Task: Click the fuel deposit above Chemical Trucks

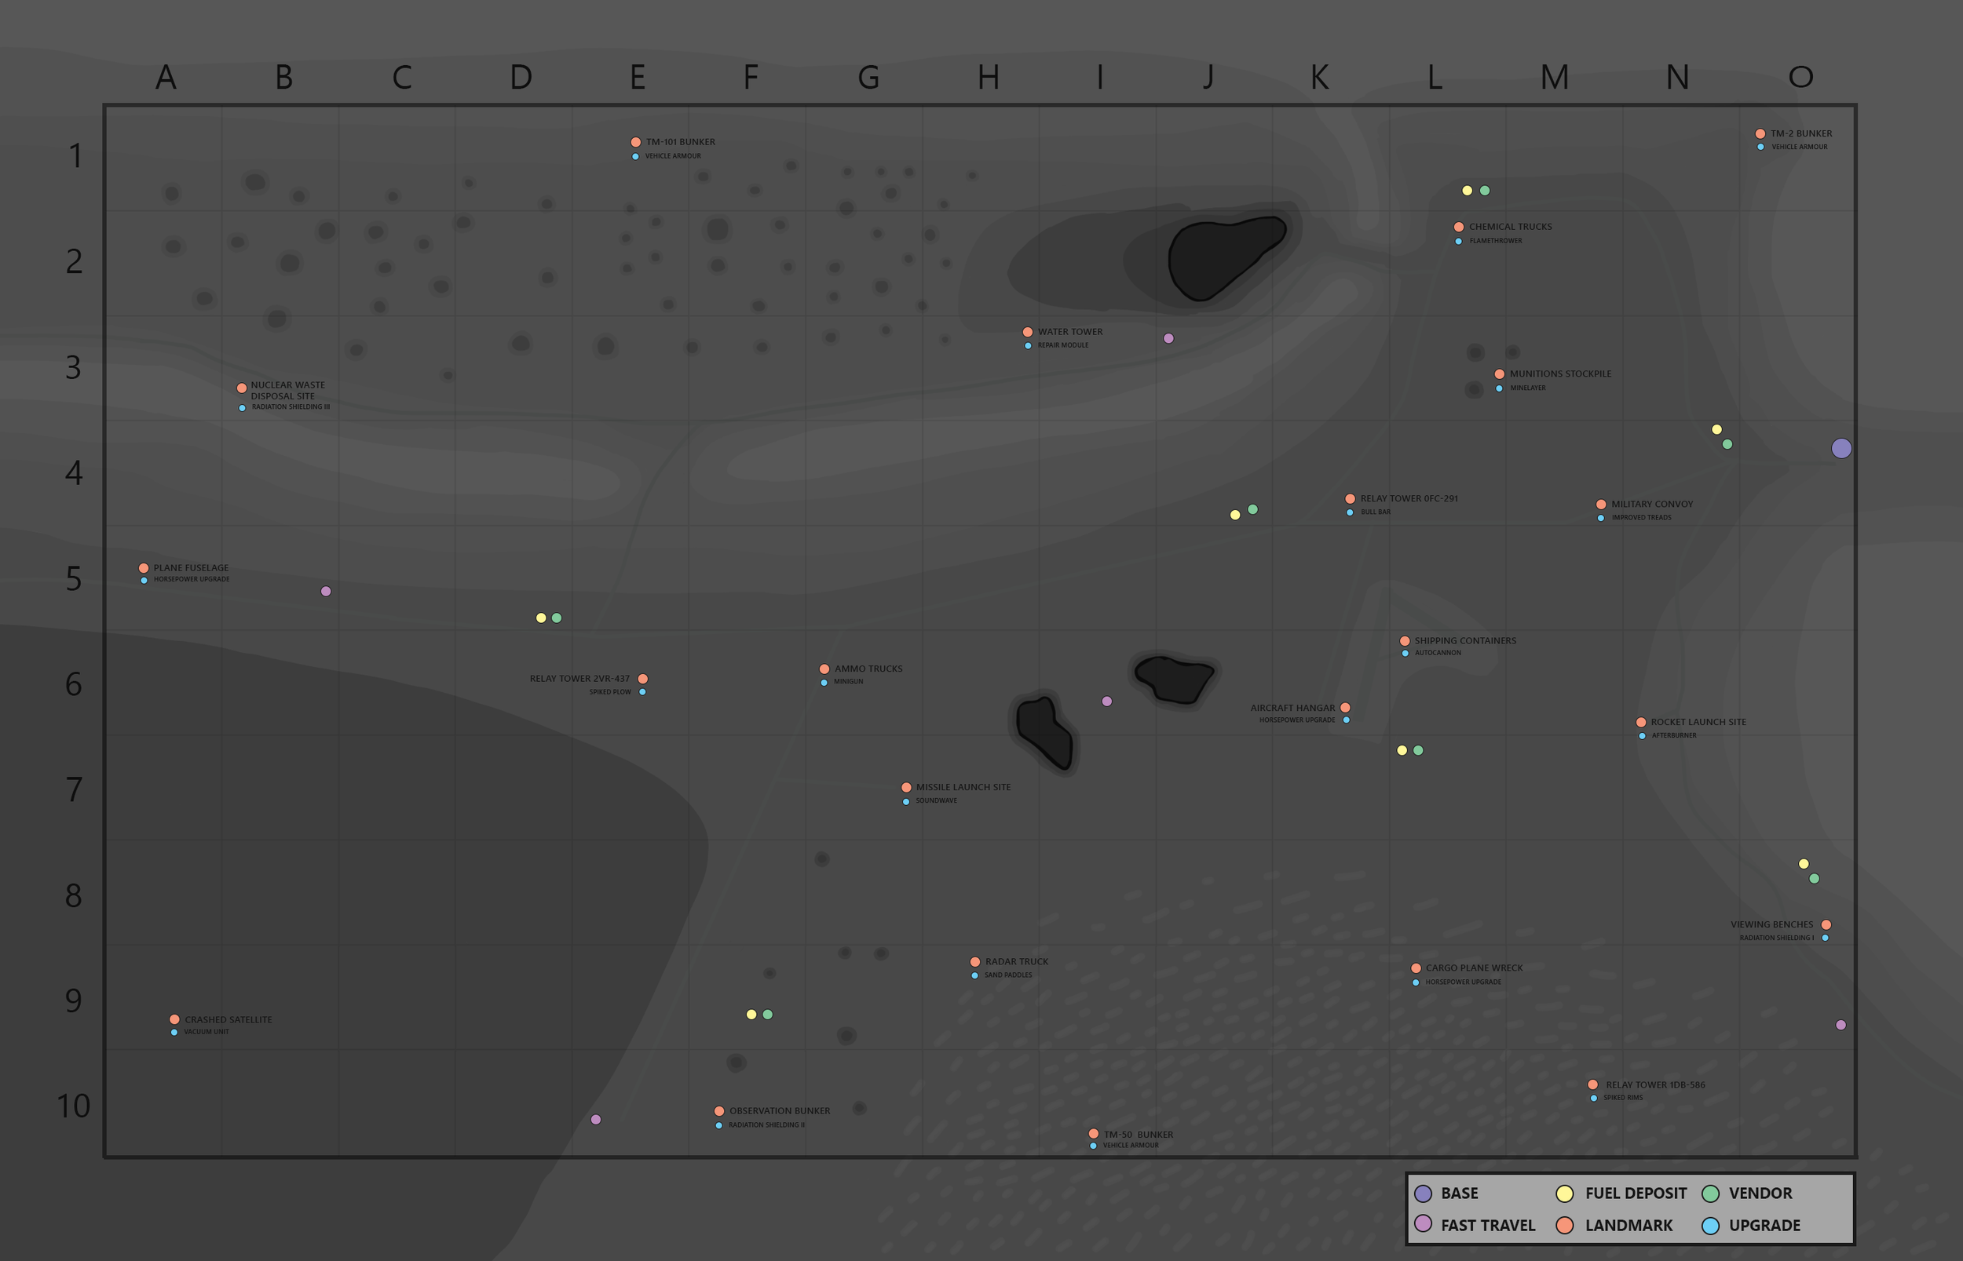Action: coord(1468,191)
